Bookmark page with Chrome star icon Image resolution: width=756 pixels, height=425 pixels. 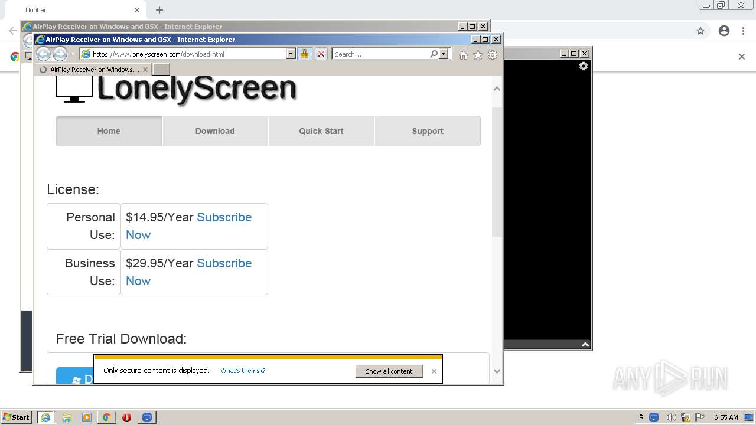pos(700,31)
